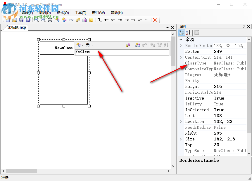The image size is (252, 181).
Task: Expand the Size property row
Action: tap(181, 139)
